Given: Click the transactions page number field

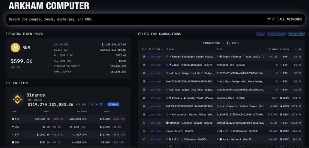Looking at the screenshot, I should click(227, 43).
